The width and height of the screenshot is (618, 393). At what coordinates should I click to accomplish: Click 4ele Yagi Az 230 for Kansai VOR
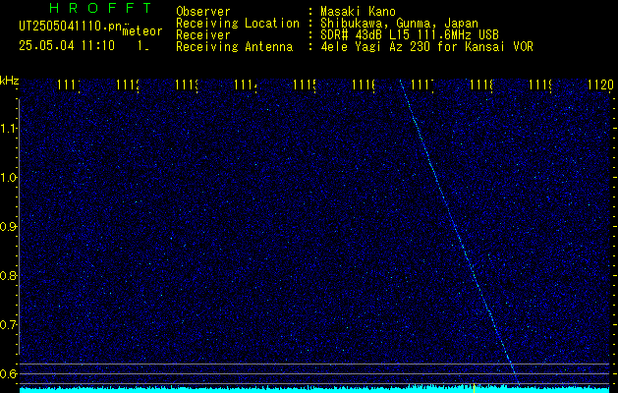(x=426, y=47)
